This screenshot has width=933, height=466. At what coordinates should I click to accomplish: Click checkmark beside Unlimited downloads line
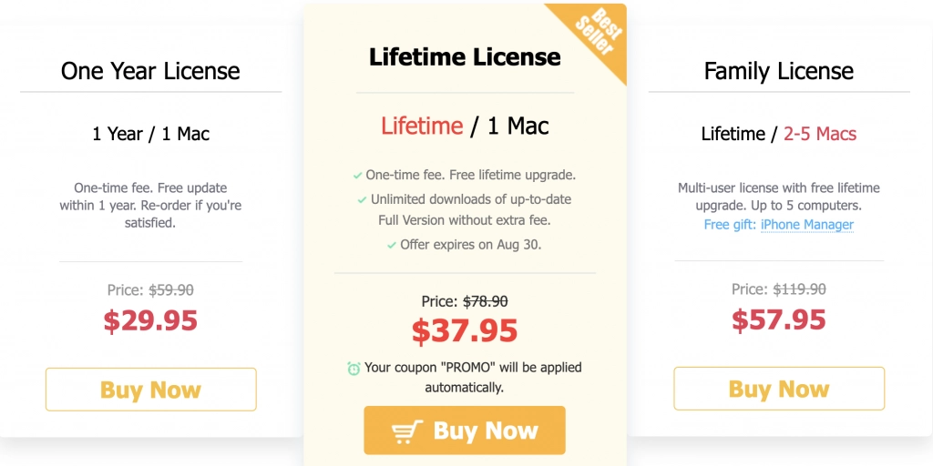tap(362, 199)
